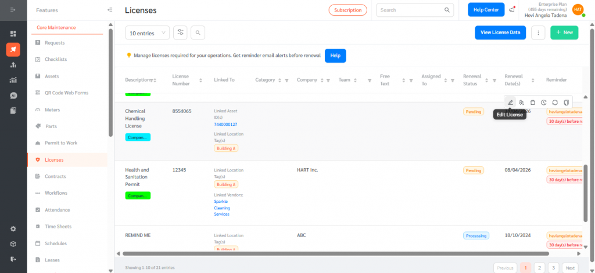Open the filter settings icon beside entries dropdown
The height and width of the screenshot is (273, 595).
pyautogui.click(x=180, y=33)
